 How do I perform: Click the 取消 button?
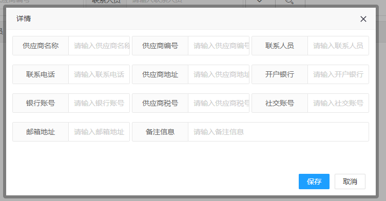tap(350, 182)
